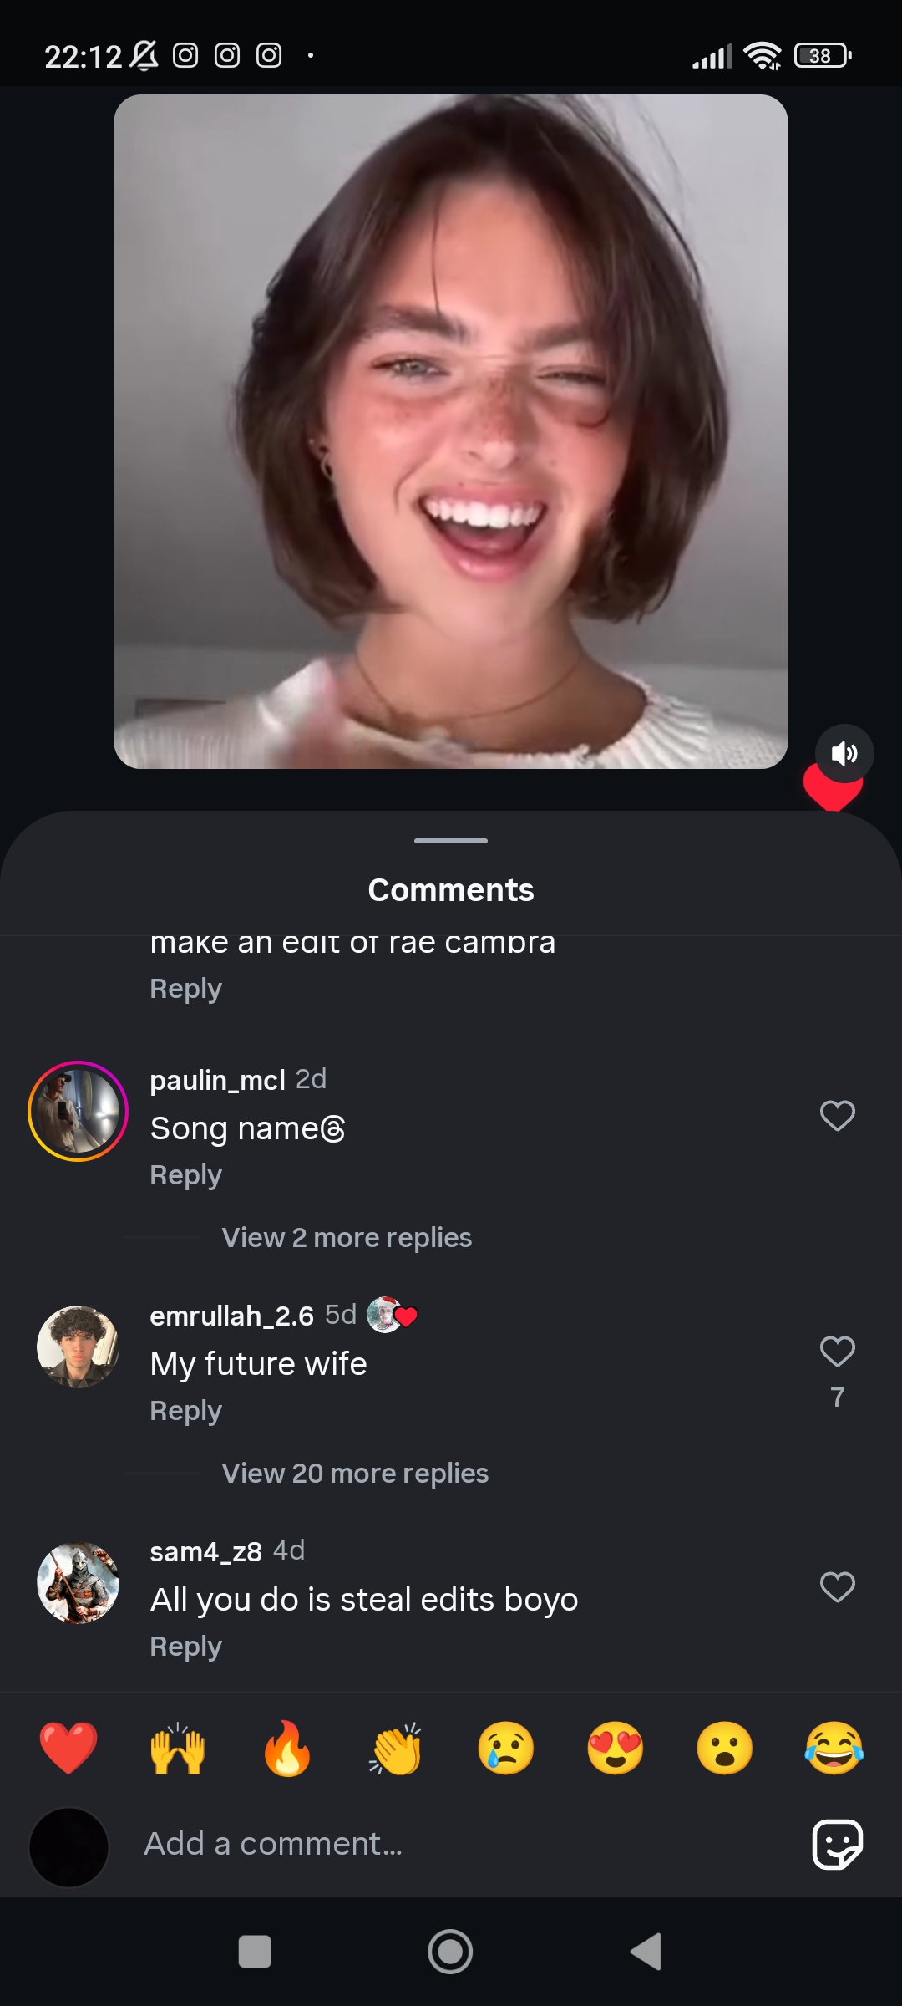Expand View 2 more replies
The image size is (902, 2006).
[347, 1238]
